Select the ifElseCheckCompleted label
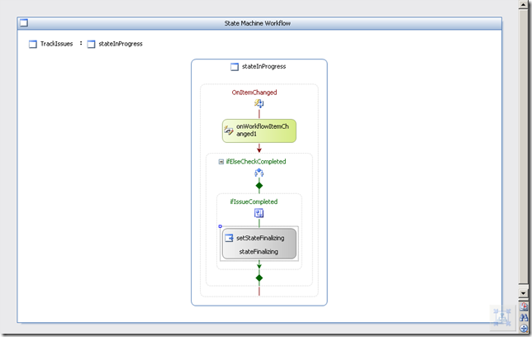The width and height of the screenshot is (532, 337). coord(256,162)
